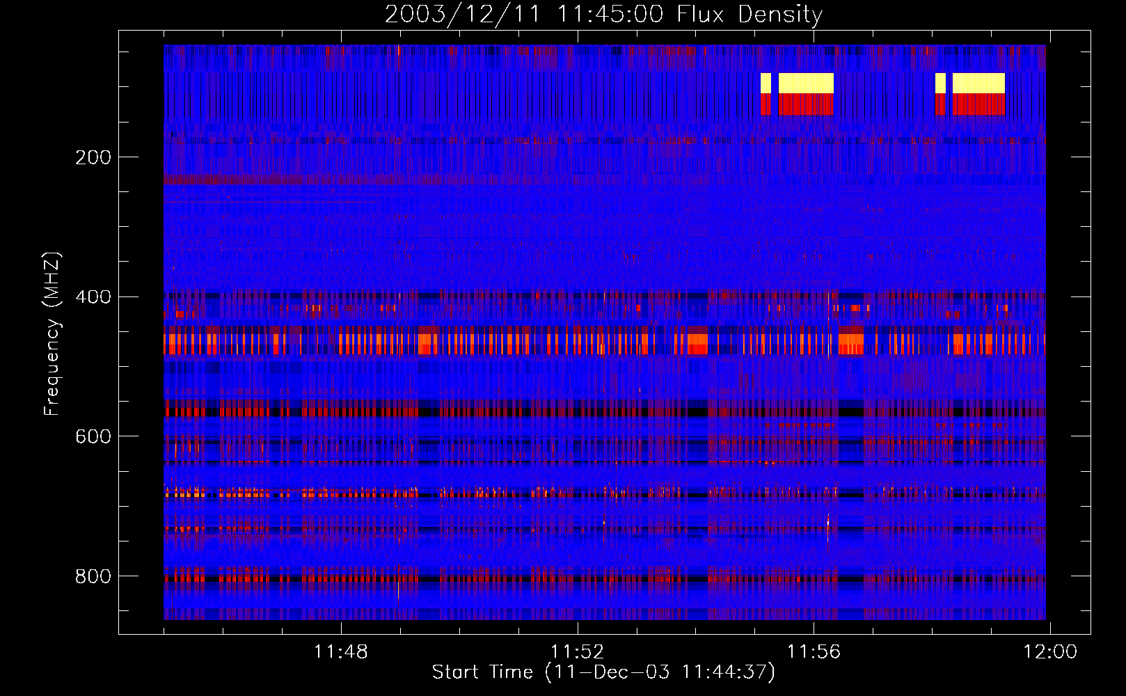Click the 800 frequency tick label
The width and height of the screenshot is (1126, 696).
(93, 576)
